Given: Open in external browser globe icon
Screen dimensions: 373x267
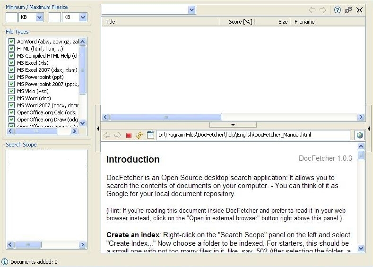Looking at the screenshot, I should [360, 135].
